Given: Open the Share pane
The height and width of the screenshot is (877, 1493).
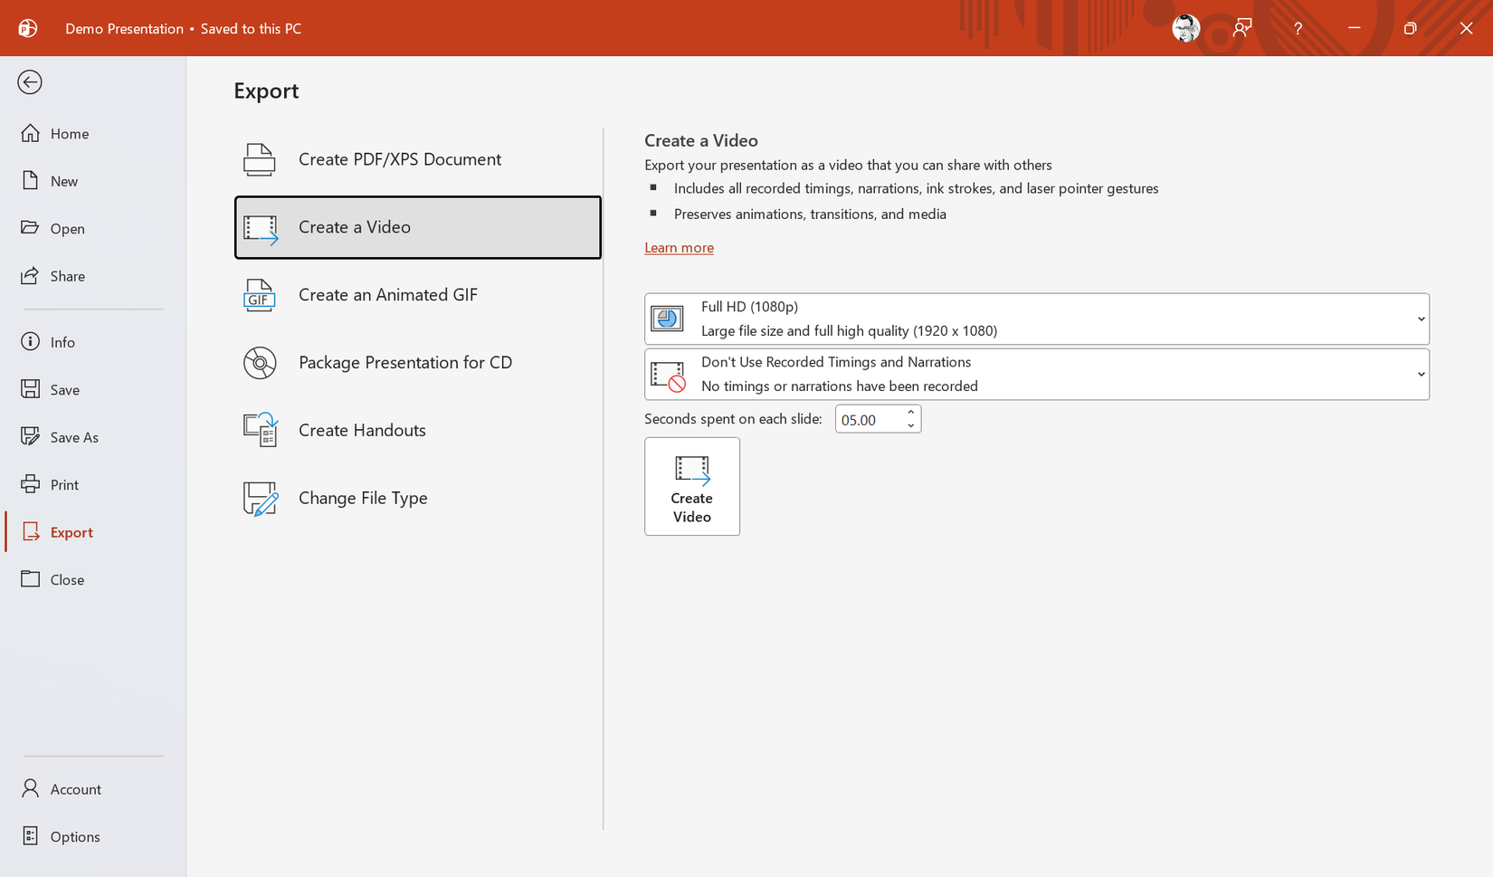Looking at the screenshot, I should 67,276.
